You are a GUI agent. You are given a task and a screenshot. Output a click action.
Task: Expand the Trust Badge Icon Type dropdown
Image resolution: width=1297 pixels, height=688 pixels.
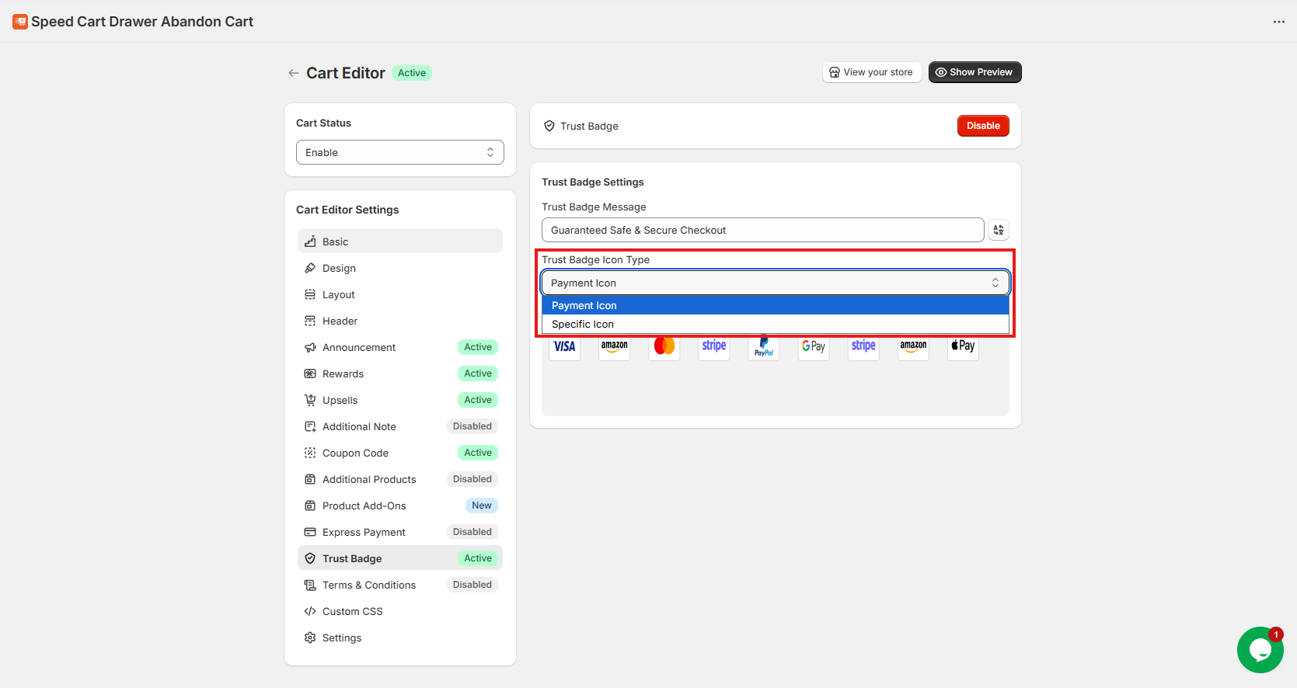(775, 283)
